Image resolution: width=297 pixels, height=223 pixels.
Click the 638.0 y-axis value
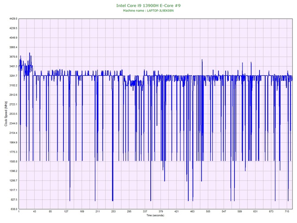[14, 209]
